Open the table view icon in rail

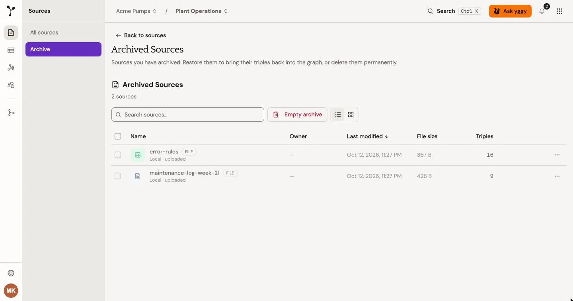click(x=11, y=50)
